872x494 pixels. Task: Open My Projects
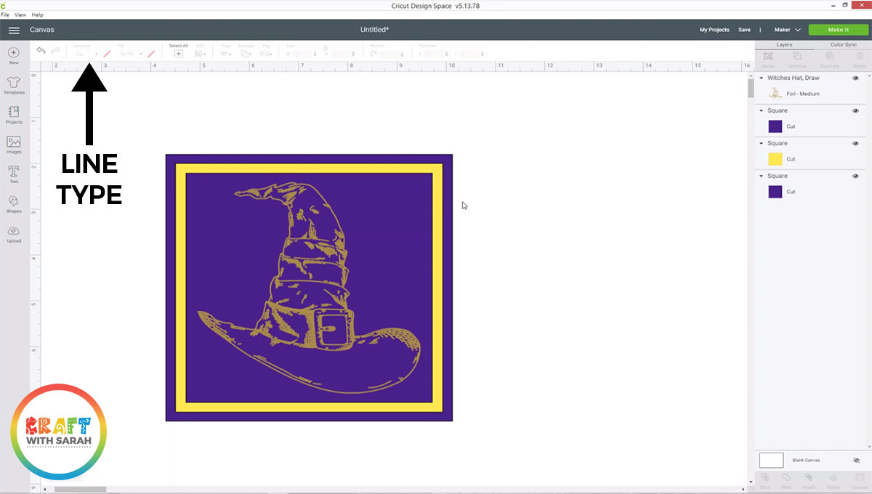714,30
